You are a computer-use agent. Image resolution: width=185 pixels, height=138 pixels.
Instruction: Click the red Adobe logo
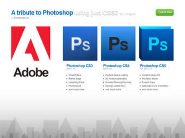[31, 44]
